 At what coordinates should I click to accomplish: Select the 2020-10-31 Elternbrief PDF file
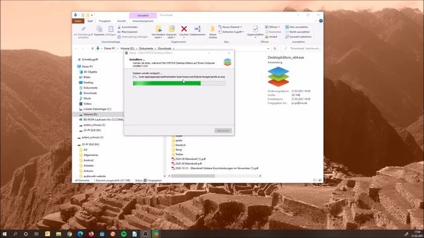217,168
